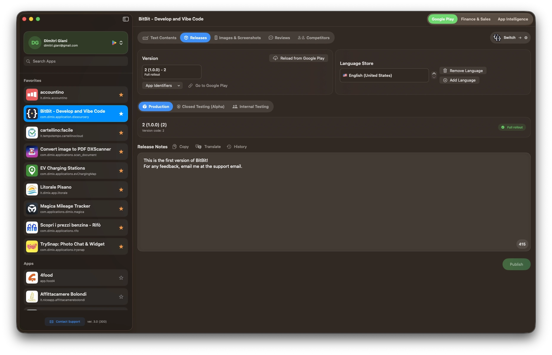Click the Publish button
This screenshot has width=552, height=355.
tap(516, 264)
